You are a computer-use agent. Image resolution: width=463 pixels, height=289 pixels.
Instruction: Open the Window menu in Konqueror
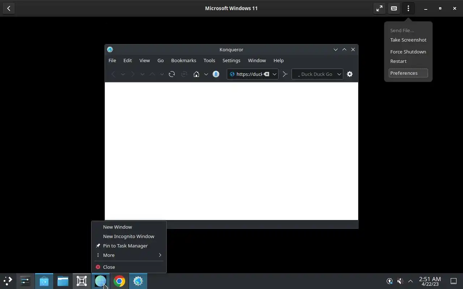[257, 60]
